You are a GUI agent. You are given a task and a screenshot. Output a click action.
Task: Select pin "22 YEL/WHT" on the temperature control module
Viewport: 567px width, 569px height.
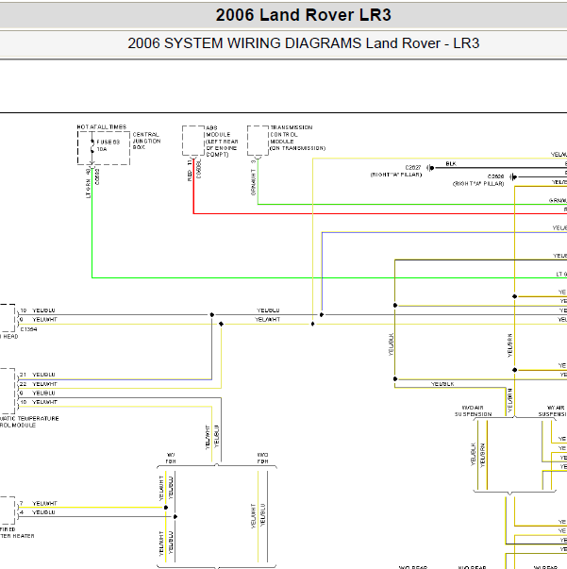coord(39,384)
